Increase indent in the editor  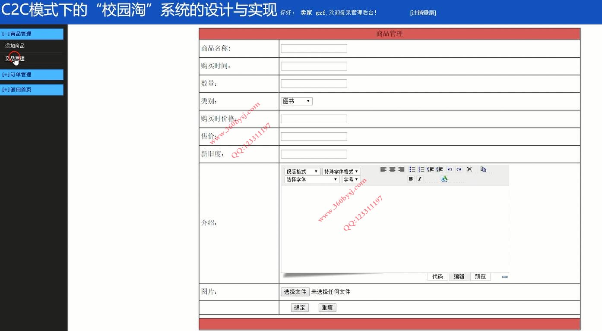point(439,169)
